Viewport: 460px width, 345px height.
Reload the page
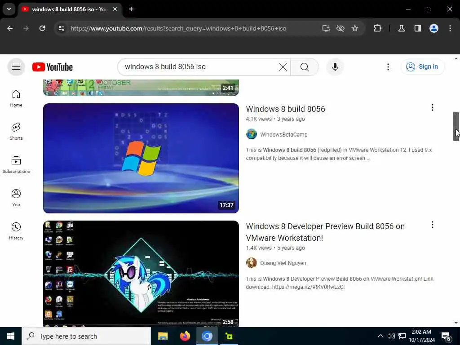coord(42,28)
